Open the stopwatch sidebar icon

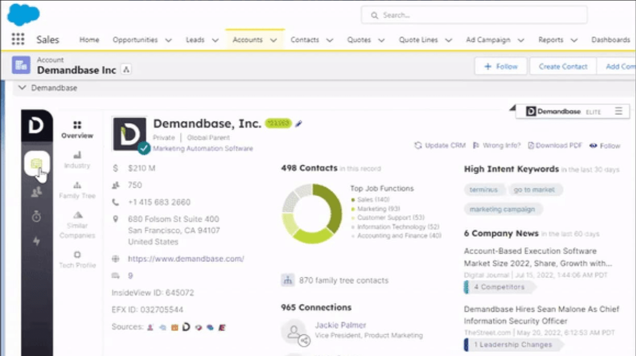coord(36,217)
